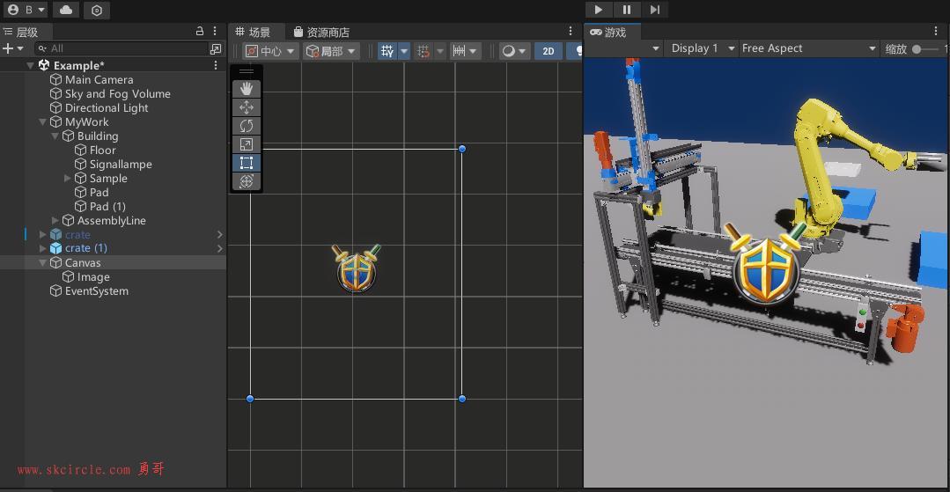Open the Unity version control hexagon icon
Screen dimensions: 950x492
tap(97, 11)
